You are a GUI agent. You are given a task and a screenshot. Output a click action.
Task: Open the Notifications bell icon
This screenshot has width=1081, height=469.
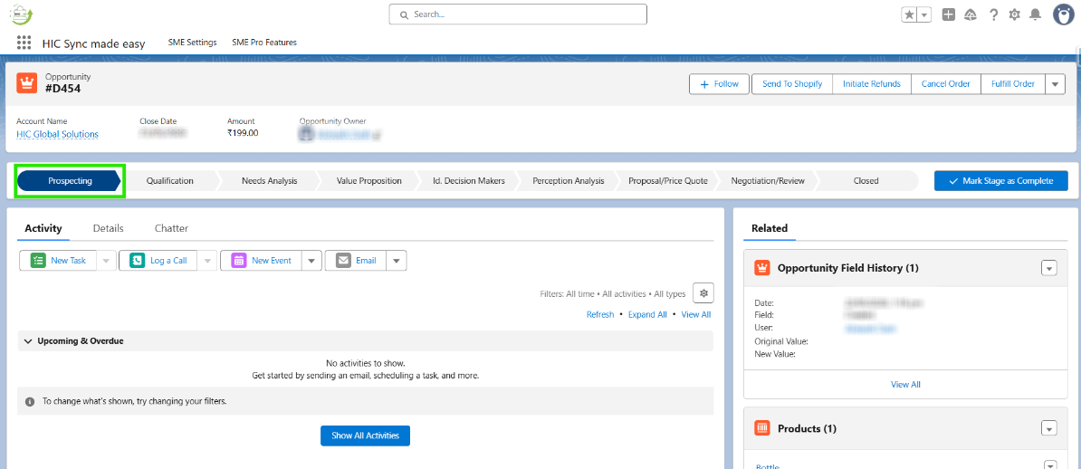(x=1035, y=14)
